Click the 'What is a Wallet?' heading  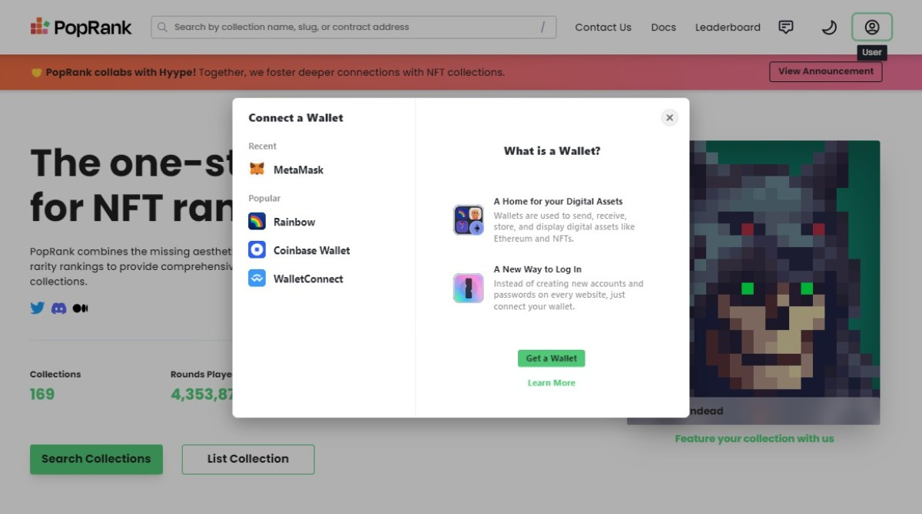[x=552, y=151]
